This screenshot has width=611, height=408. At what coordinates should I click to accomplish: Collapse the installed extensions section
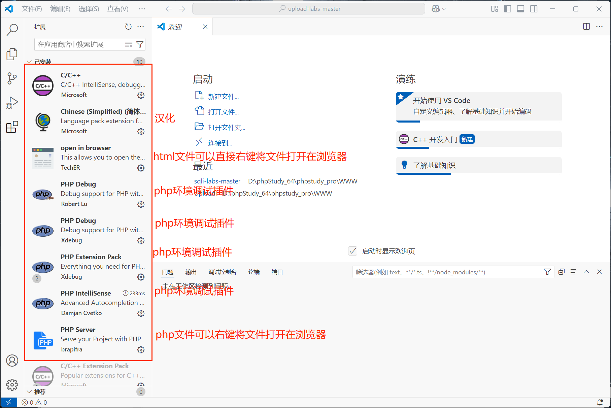coord(29,62)
